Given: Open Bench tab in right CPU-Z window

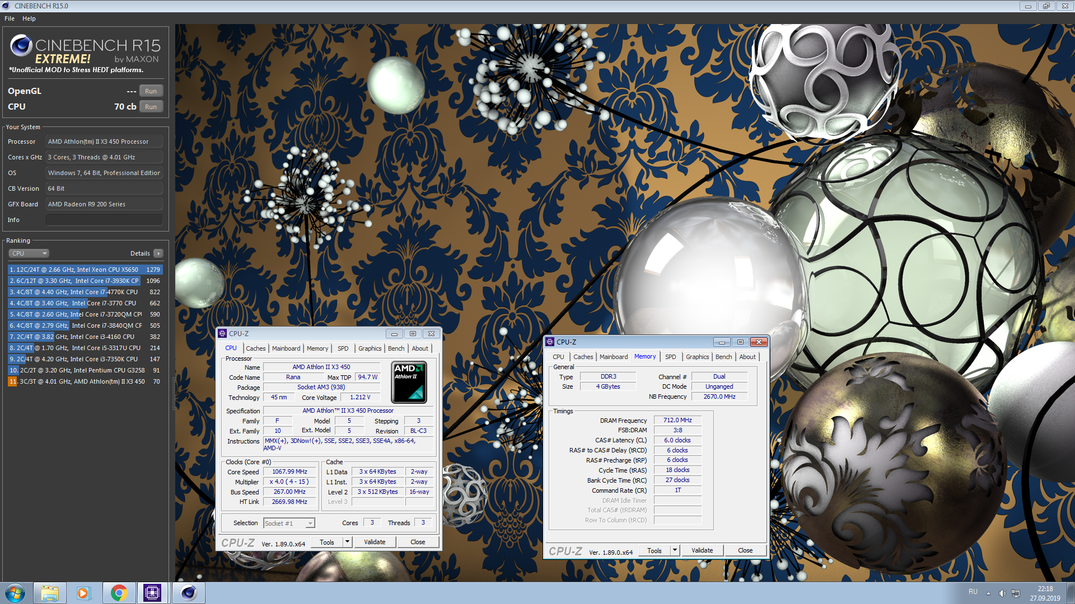Looking at the screenshot, I should tap(724, 357).
